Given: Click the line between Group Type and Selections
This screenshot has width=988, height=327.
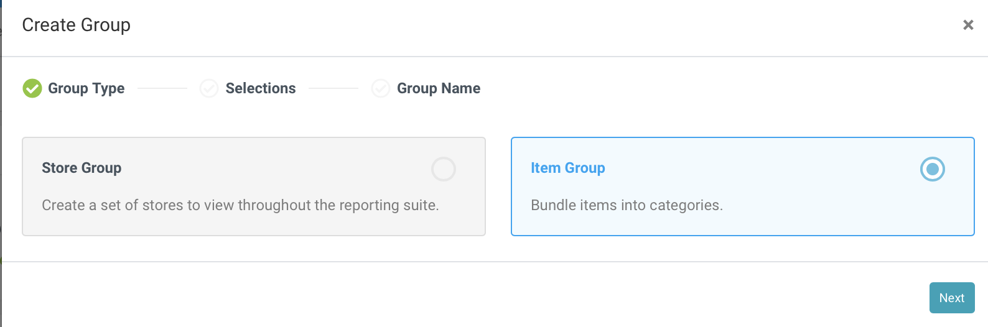Looking at the screenshot, I should tap(162, 88).
